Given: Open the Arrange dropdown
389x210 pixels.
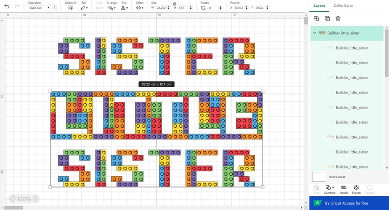Looking at the screenshot, I should click(112, 8).
